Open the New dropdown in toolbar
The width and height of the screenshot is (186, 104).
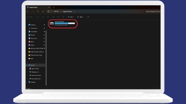(x=30, y=17)
